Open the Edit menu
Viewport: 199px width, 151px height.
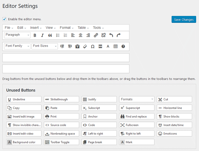[22, 28]
